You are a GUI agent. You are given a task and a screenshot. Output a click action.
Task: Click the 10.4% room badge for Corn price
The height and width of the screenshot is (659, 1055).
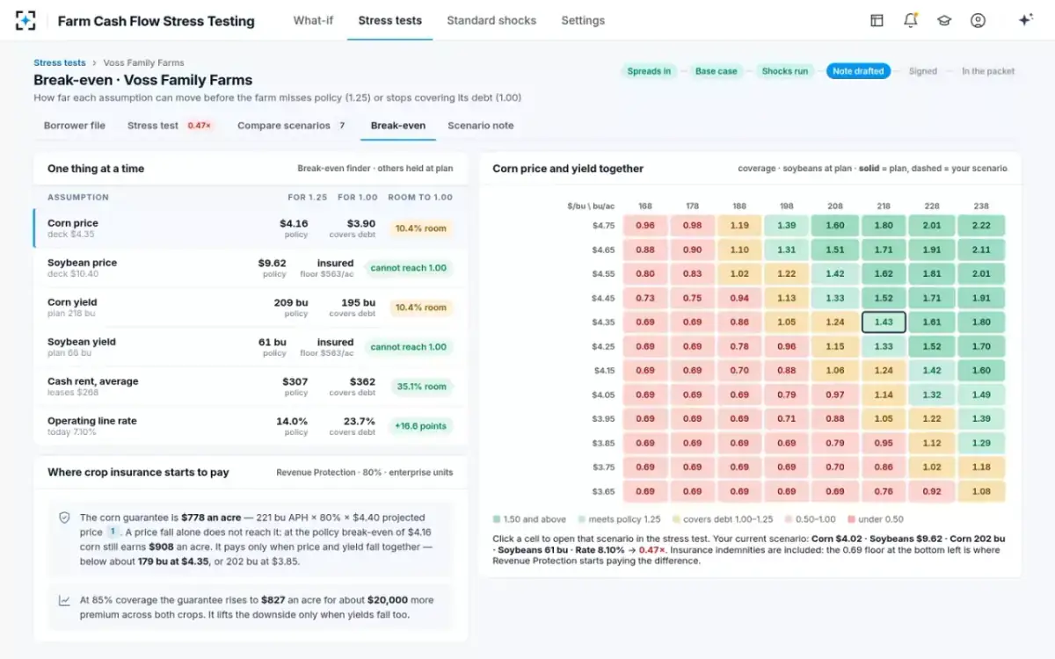pos(421,228)
